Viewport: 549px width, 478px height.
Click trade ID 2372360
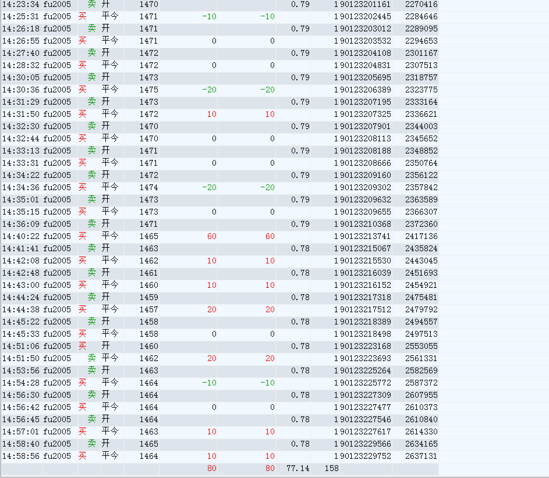tap(421, 224)
